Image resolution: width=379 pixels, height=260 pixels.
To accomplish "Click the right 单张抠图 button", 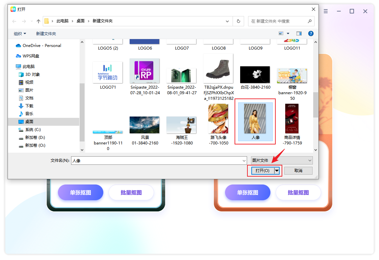I will [x=248, y=192].
